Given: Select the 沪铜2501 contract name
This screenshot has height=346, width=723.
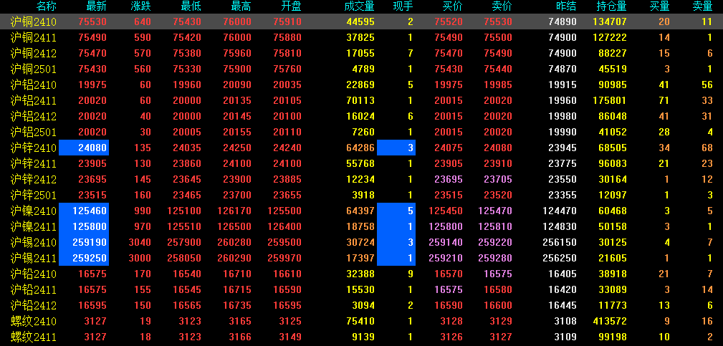Looking at the screenshot, I should 33,69.
